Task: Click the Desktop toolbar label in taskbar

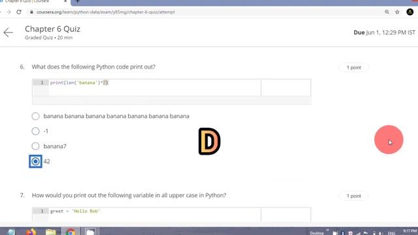Action: pyautogui.click(x=317, y=233)
